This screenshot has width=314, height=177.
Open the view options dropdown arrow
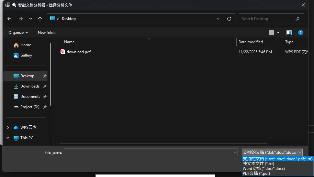[x=278, y=33]
